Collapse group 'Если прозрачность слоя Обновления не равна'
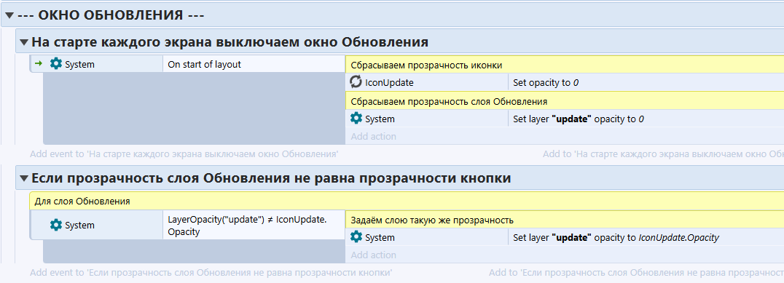Image resolution: width=784 pixels, height=283 pixels. click(x=24, y=178)
